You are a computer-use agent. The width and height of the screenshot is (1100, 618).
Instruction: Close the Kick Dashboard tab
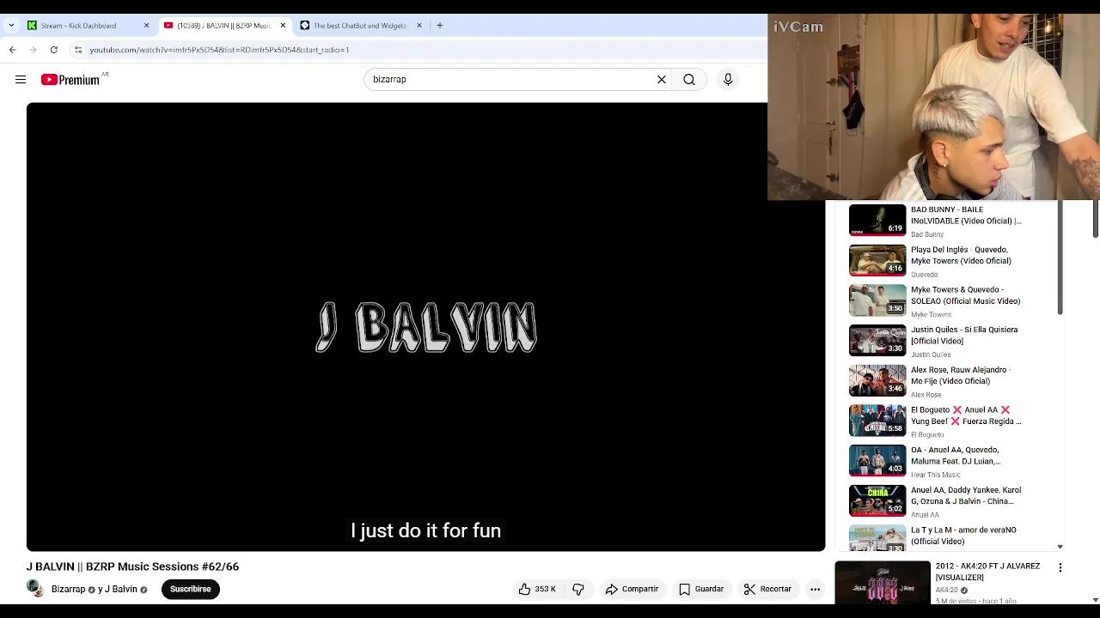[x=146, y=26]
